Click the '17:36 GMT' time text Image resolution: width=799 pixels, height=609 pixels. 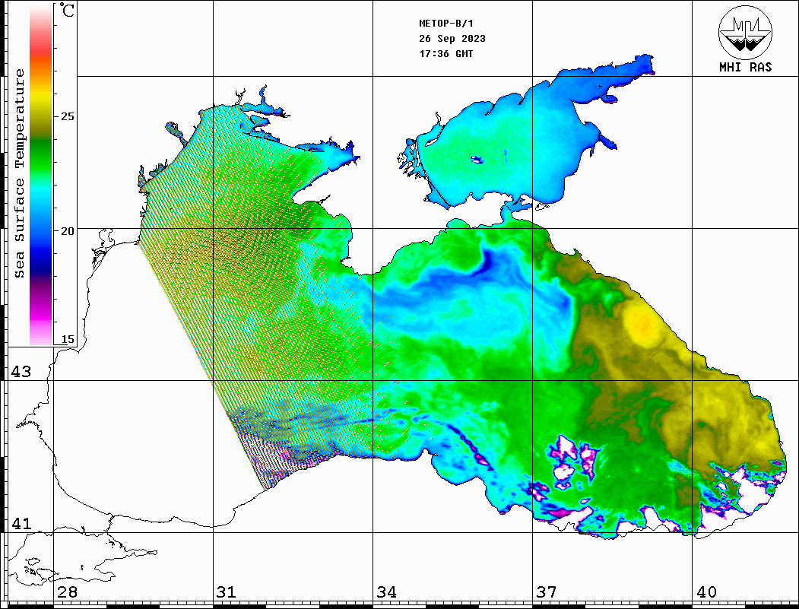click(x=445, y=54)
